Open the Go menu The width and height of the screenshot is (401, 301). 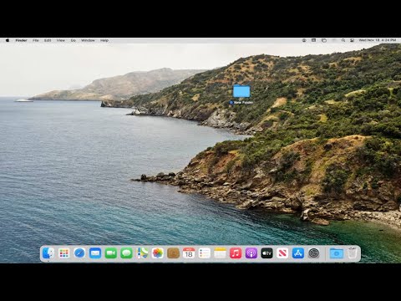click(x=74, y=40)
